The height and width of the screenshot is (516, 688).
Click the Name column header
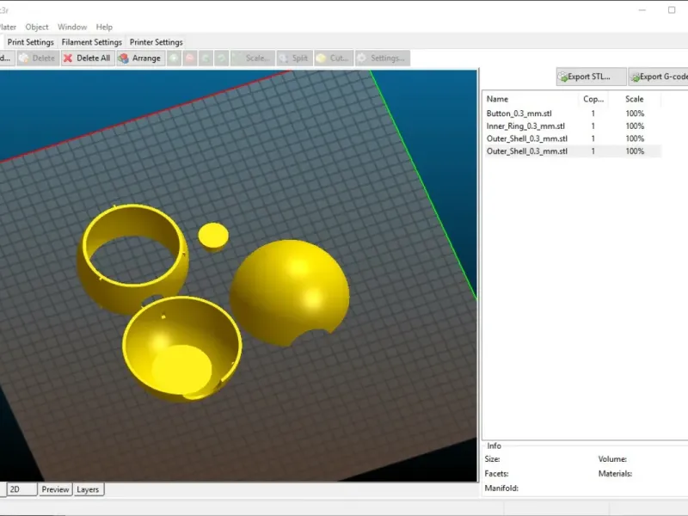531,99
